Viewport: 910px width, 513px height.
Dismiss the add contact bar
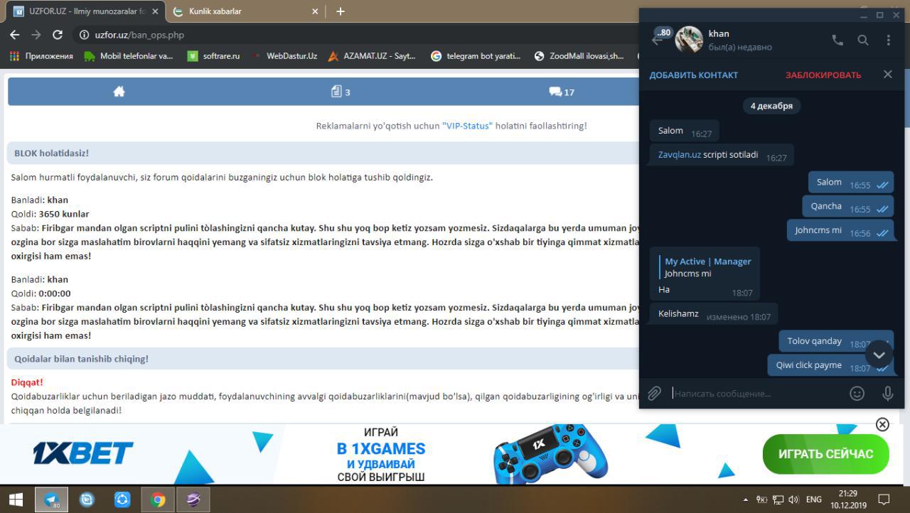coord(887,75)
